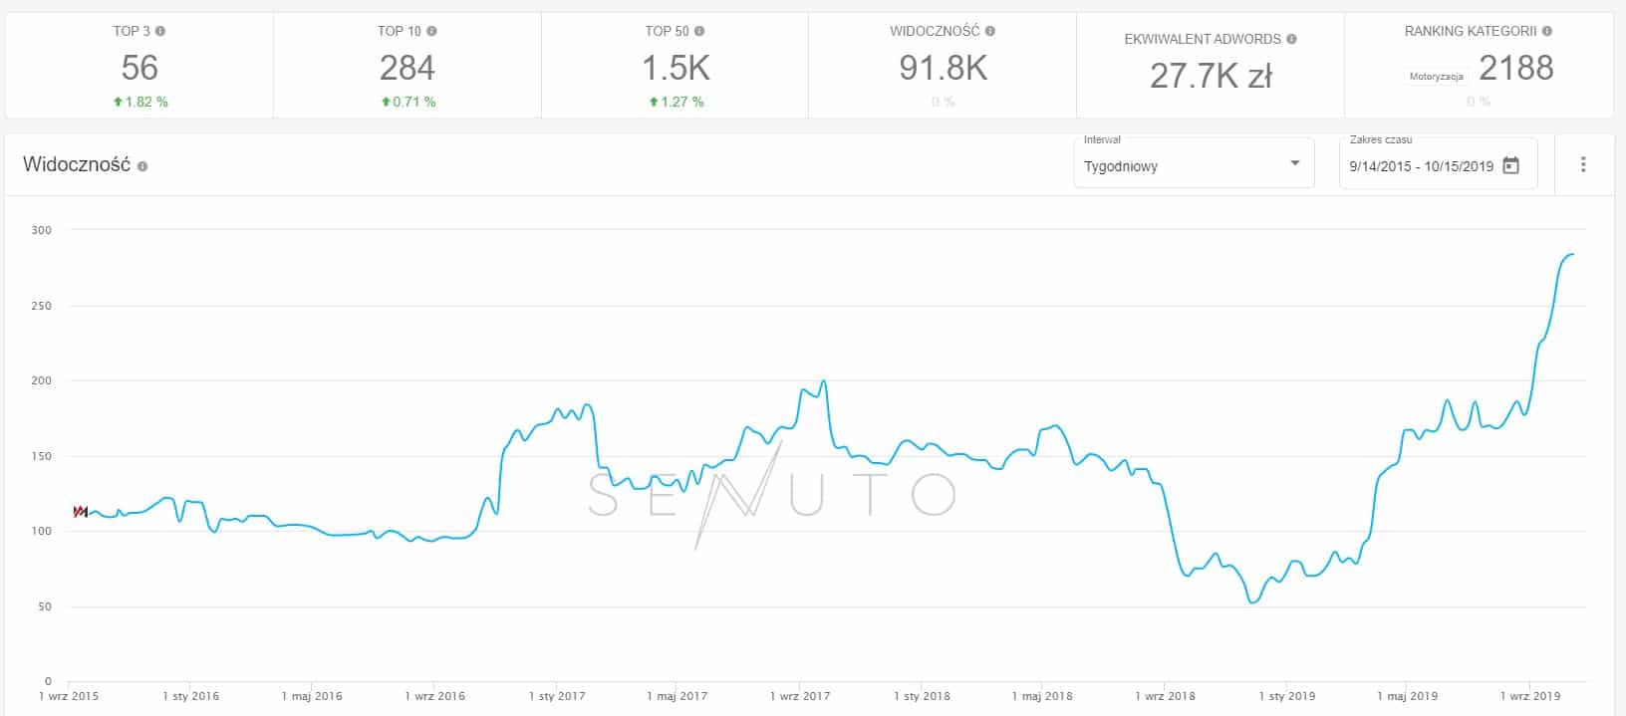Click the category ranking value 2188

click(1515, 68)
